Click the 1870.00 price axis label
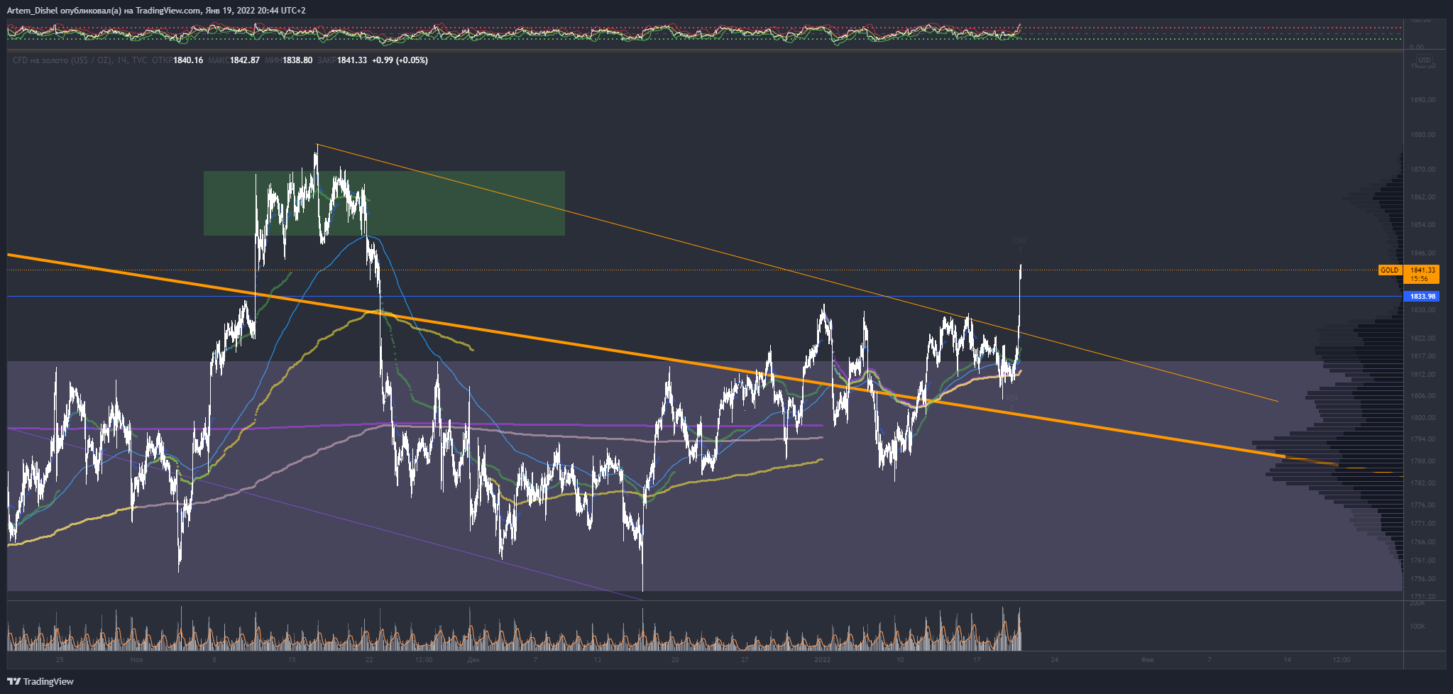1453x694 pixels. pos(1422,170)
